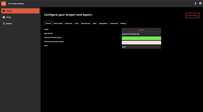
Task: Click the 'App Name:' label
Action: pos(48,33)
